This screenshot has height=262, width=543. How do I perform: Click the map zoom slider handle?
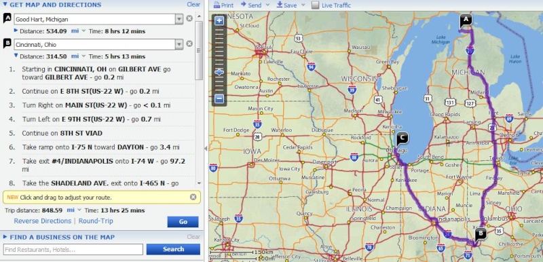(219, 73)
